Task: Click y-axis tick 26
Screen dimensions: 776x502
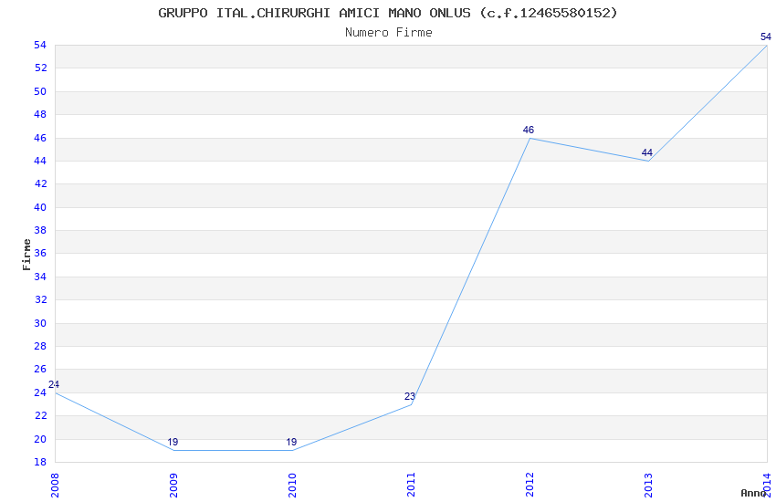Action: click(x=40, y=370)
